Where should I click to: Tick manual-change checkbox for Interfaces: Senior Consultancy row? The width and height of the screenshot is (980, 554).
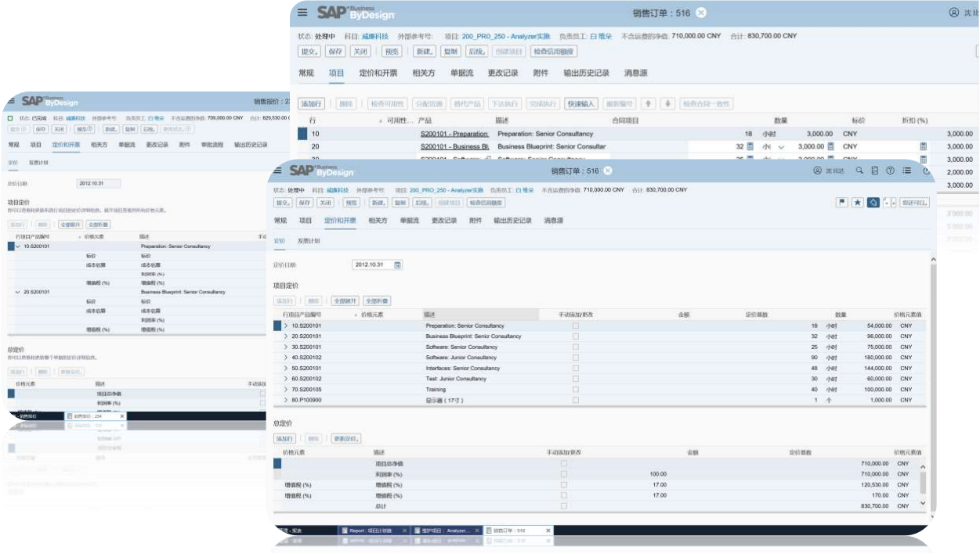click(x=576, y=368)
